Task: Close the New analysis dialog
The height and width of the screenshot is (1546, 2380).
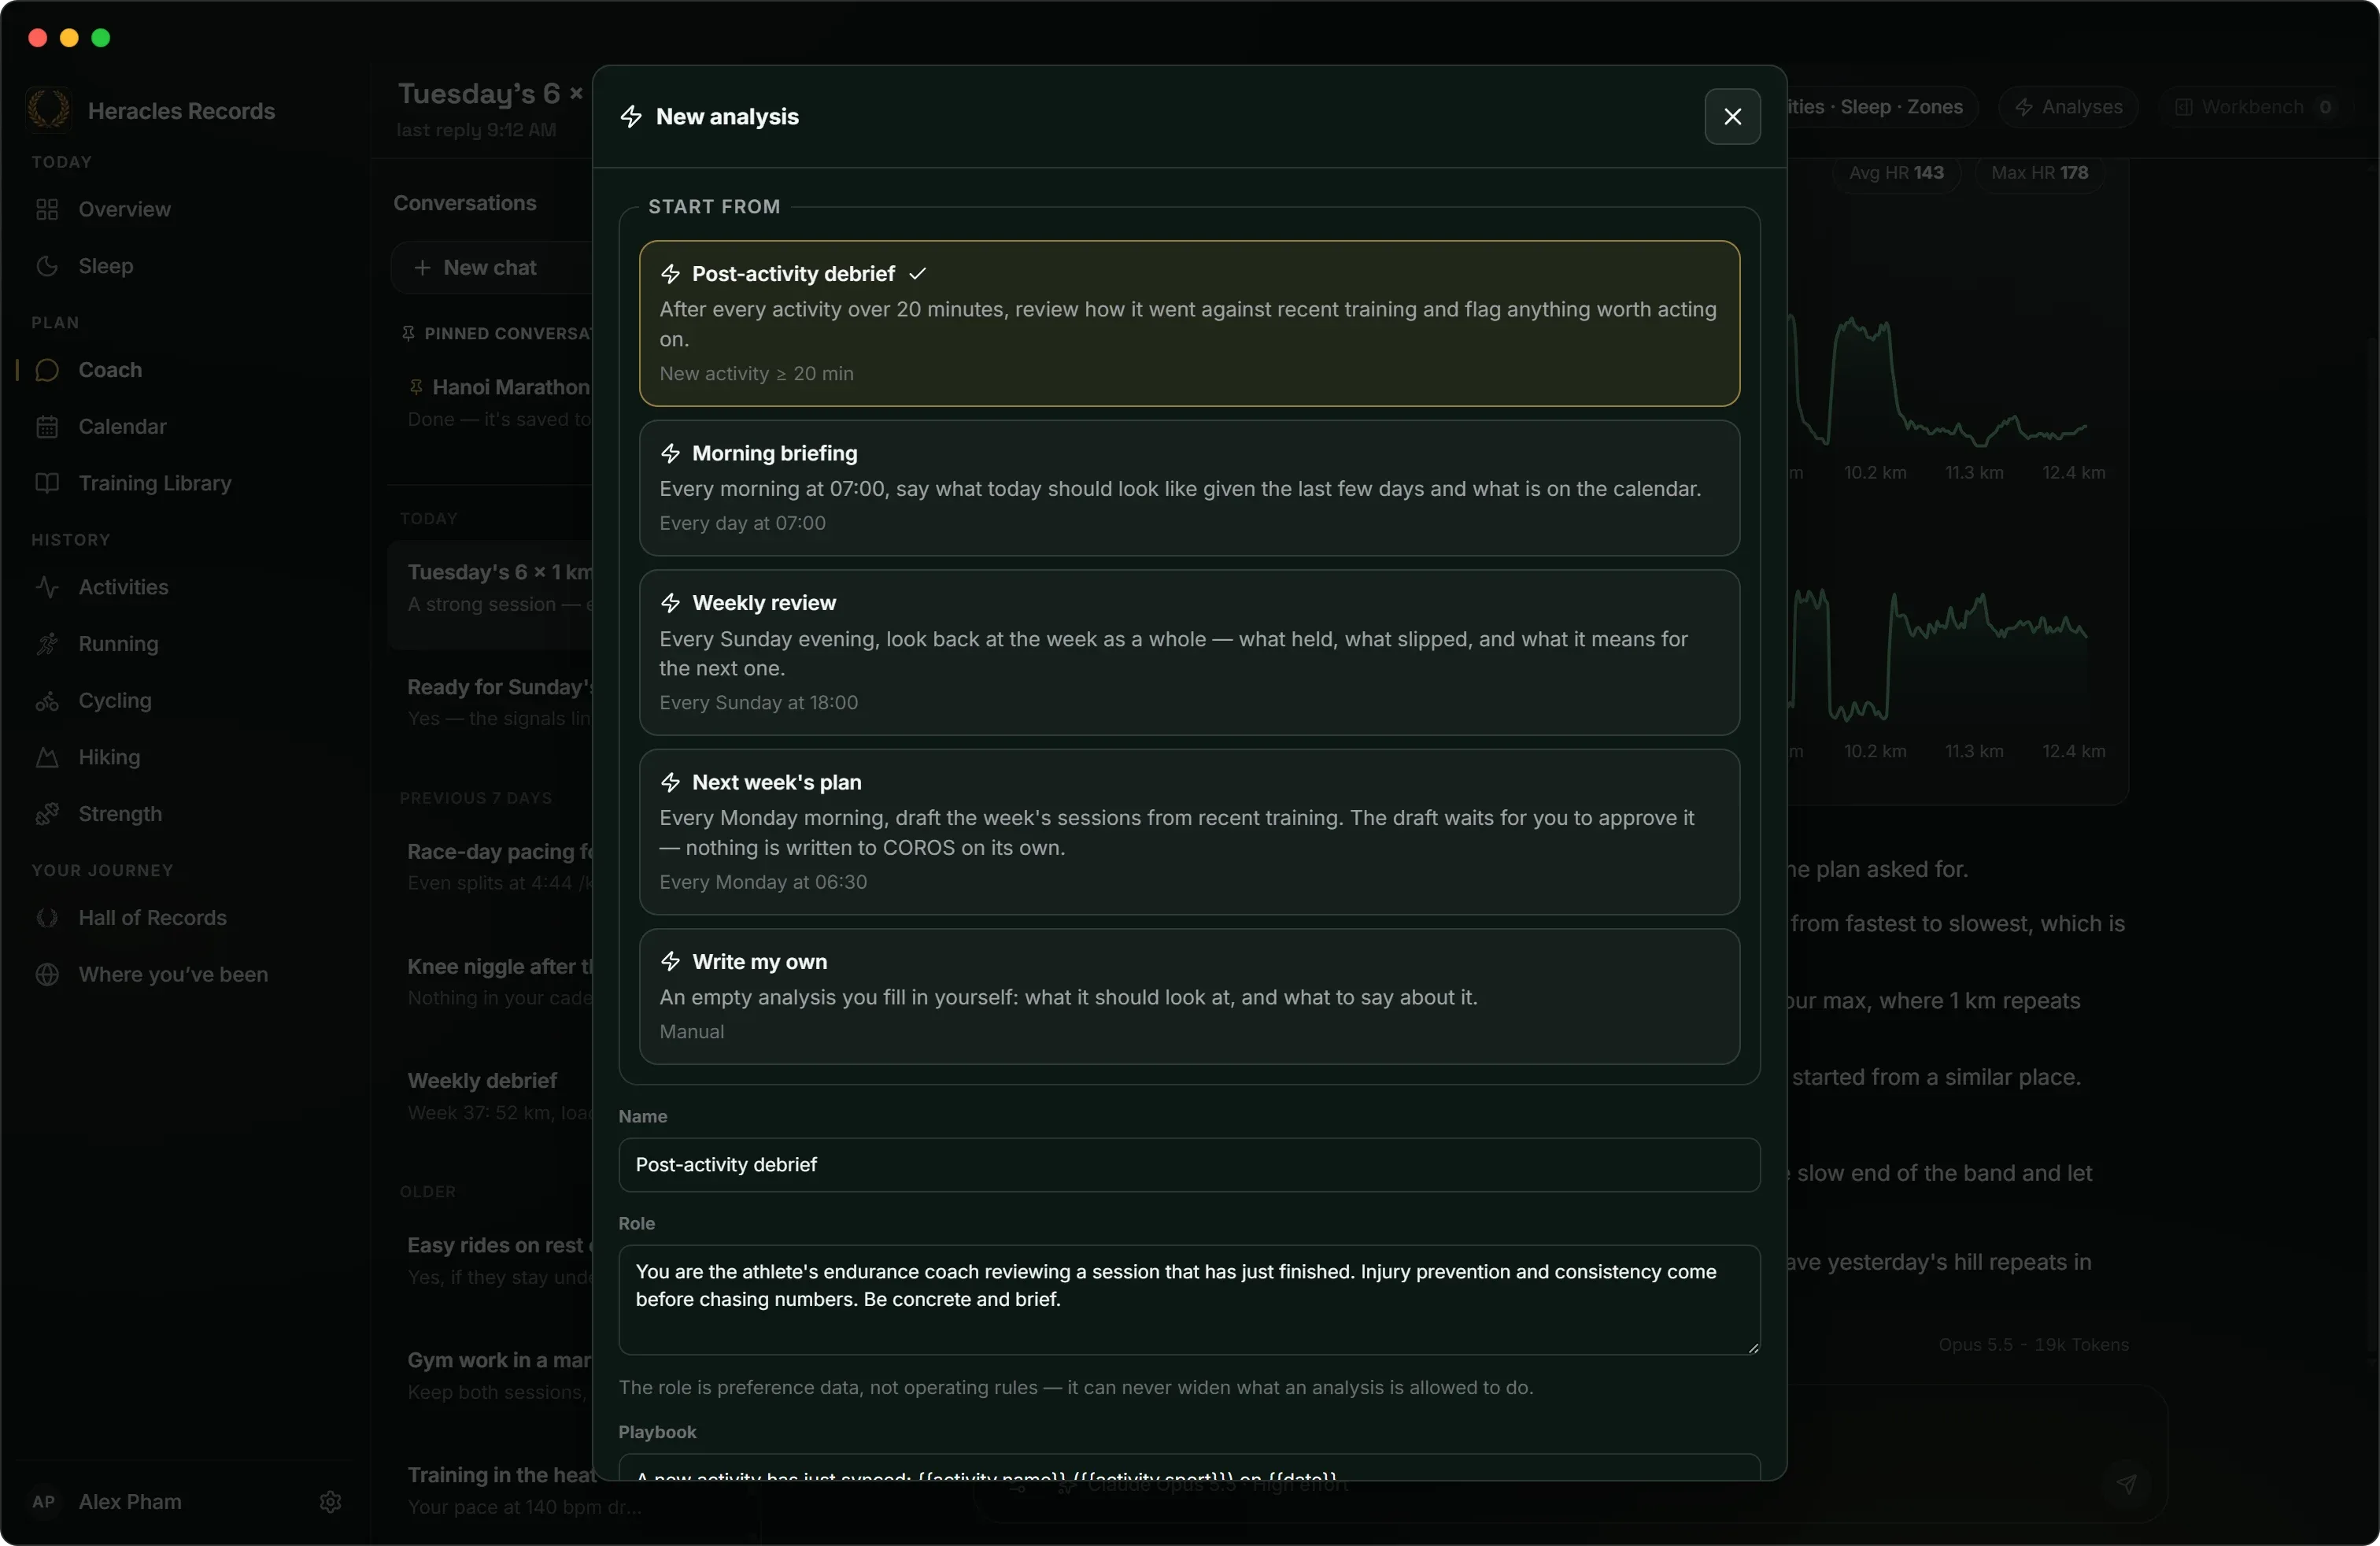Action: [1732, 116]
